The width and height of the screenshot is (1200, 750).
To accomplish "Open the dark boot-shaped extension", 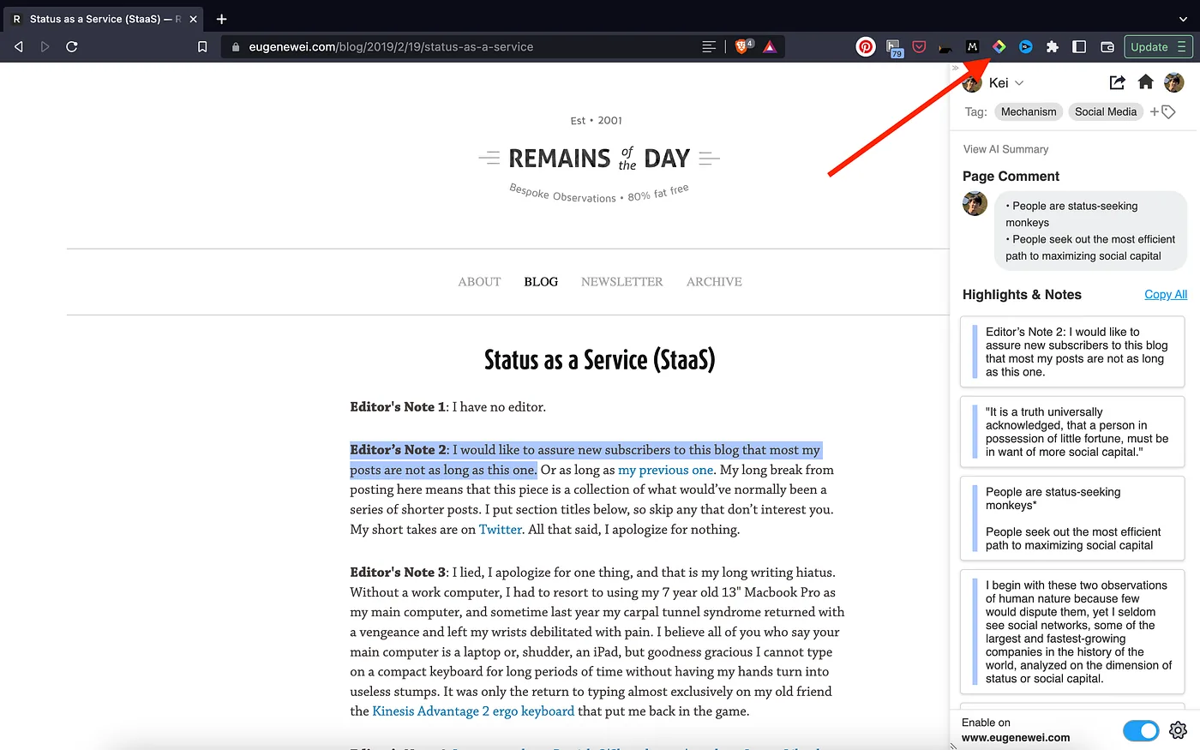I will coord(945,48).
